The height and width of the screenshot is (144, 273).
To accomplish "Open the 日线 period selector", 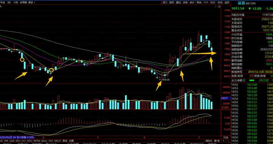I will [x=226, y=137].
